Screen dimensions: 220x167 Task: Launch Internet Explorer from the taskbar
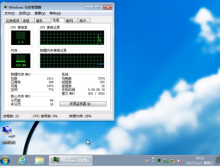[22, 160]
